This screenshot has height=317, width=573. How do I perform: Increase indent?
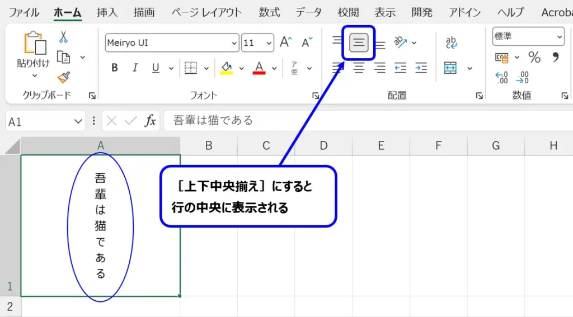421,68
